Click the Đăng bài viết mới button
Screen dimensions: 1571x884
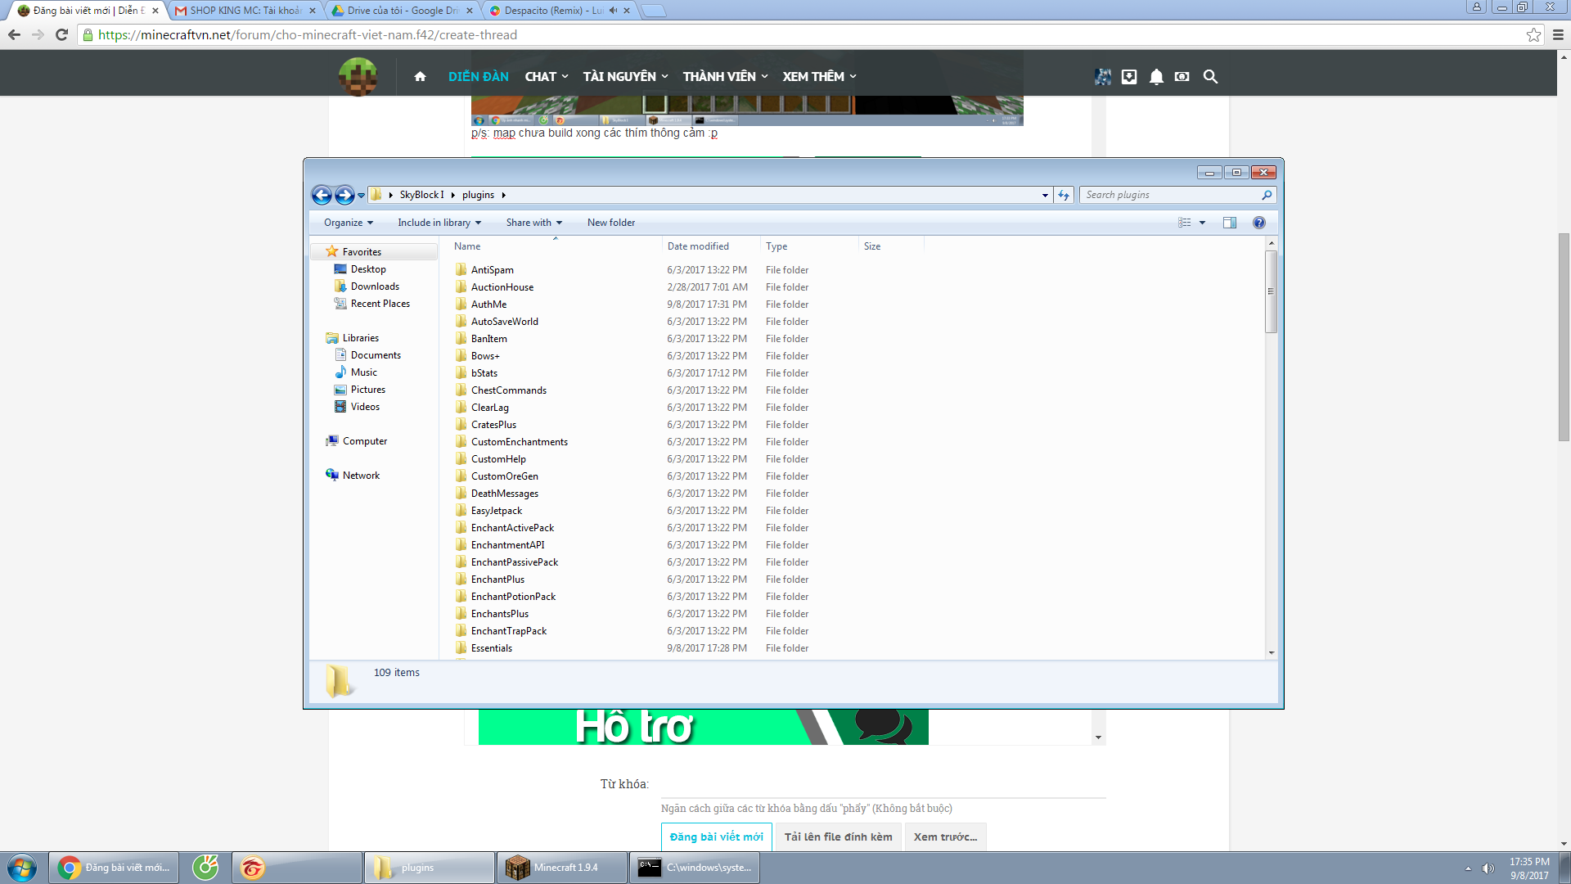(716, 837)
